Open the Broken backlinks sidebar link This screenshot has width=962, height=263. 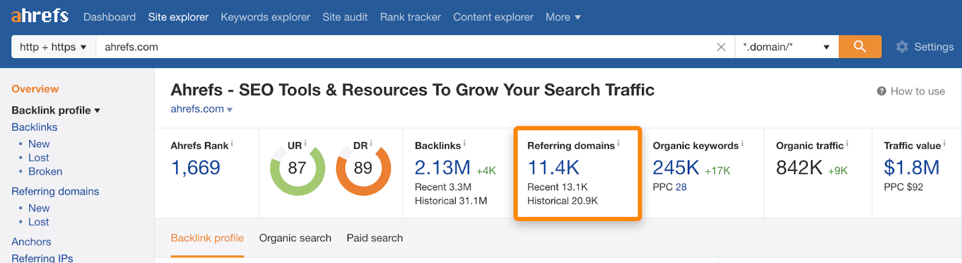(45, 172)
